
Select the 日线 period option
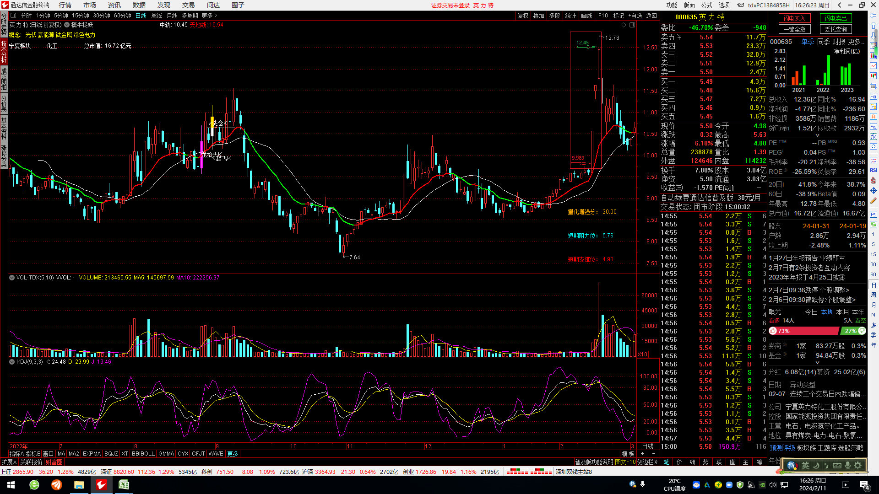pyautogui.click(x=141, y=16)
